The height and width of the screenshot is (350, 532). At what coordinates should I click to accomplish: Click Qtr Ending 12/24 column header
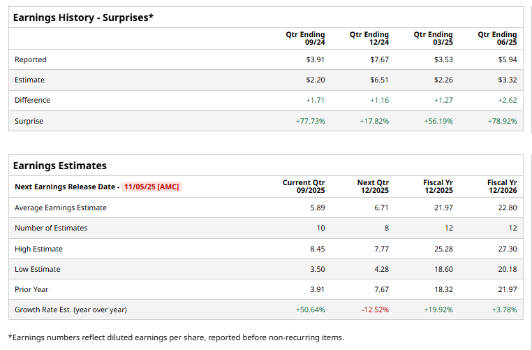pos(369,38)
